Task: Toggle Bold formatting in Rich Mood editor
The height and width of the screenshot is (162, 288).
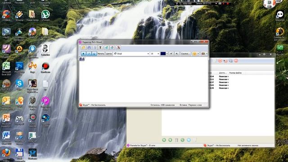Action: (83, 54)
